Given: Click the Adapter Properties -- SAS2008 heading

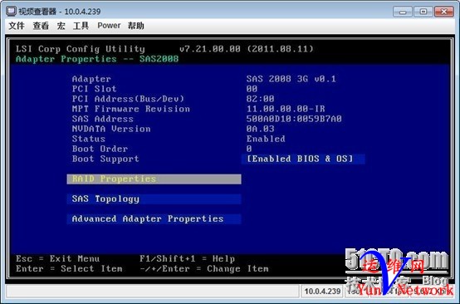Looking at the screenshot, I should coord(97,59).
